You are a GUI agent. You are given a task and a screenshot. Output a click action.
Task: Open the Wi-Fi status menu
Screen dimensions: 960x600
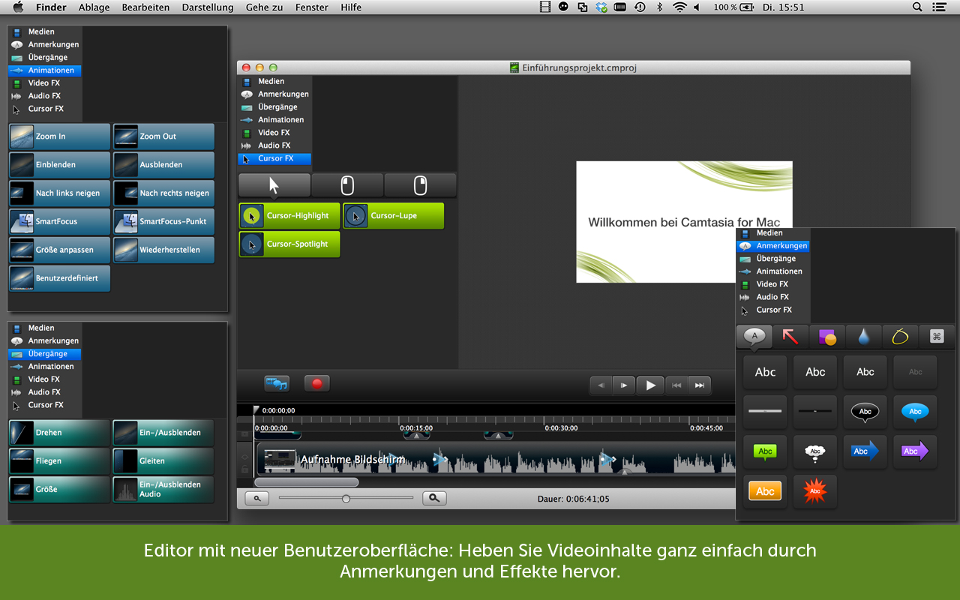tap(679, 7)
